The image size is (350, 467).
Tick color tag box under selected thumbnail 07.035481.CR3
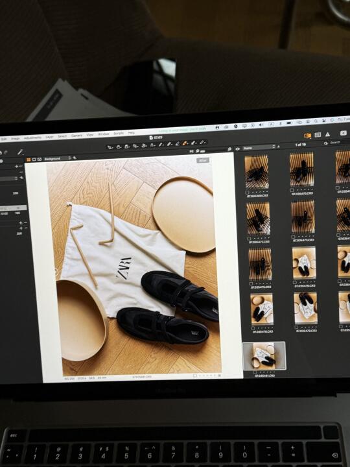click(x=255, y=372)
